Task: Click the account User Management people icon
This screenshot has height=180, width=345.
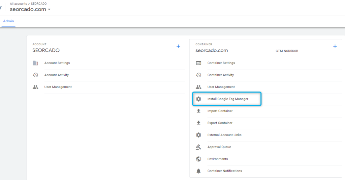Action: [35, 87]
